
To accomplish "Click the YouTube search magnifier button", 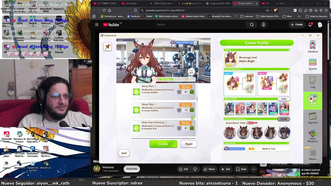I will click(252, 25).
